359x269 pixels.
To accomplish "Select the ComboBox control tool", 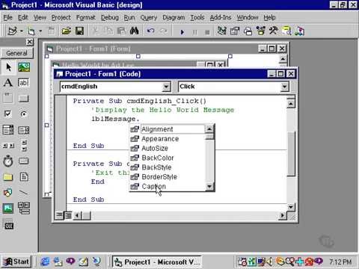I will [x=8, y=130].
